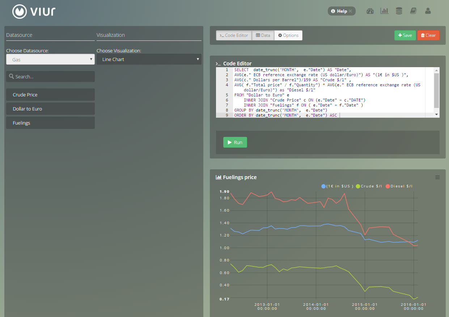Screen dimensions: 449x317
Task: Click the viur logo
Action: pyautogui.click(x=34, y=12)
